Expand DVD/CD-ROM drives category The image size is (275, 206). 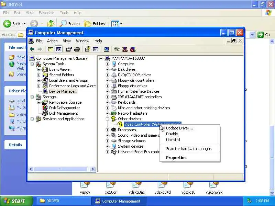point(107,75)
